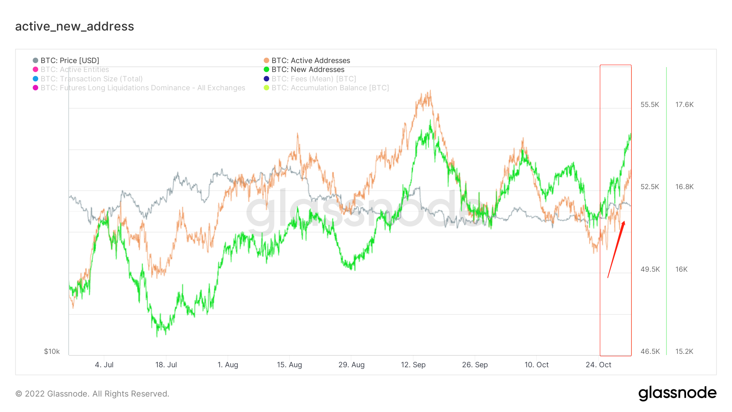Enable the BTC: Accumulation Balance series
The image size is (732, 412).
330,88
